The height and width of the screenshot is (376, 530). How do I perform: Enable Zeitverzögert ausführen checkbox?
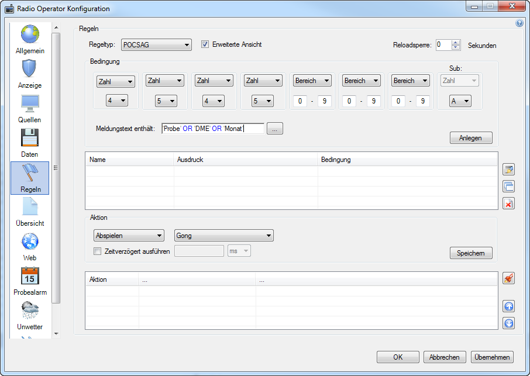pyautogui.click(x=97, y=251)
